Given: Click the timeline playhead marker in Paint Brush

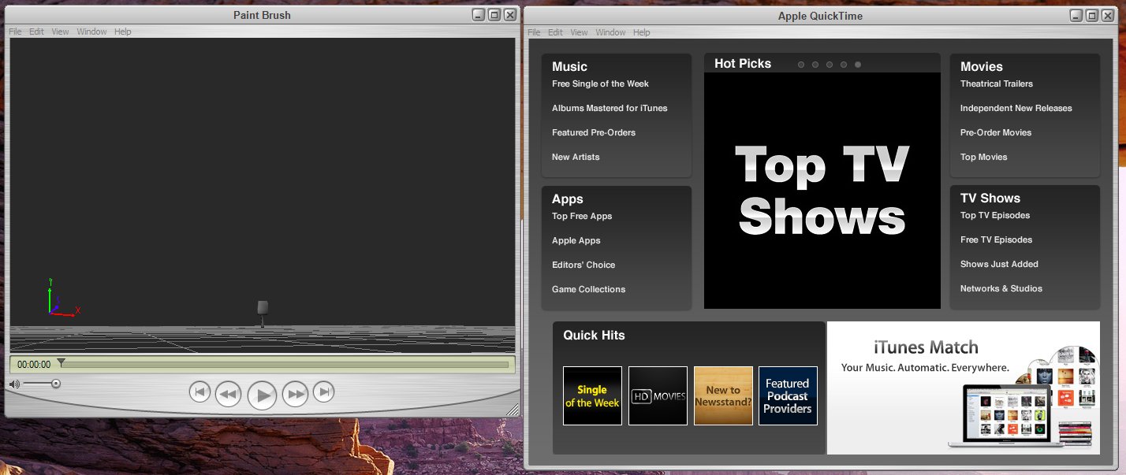Looking at the screenshot, I should (x=62, y=362).
